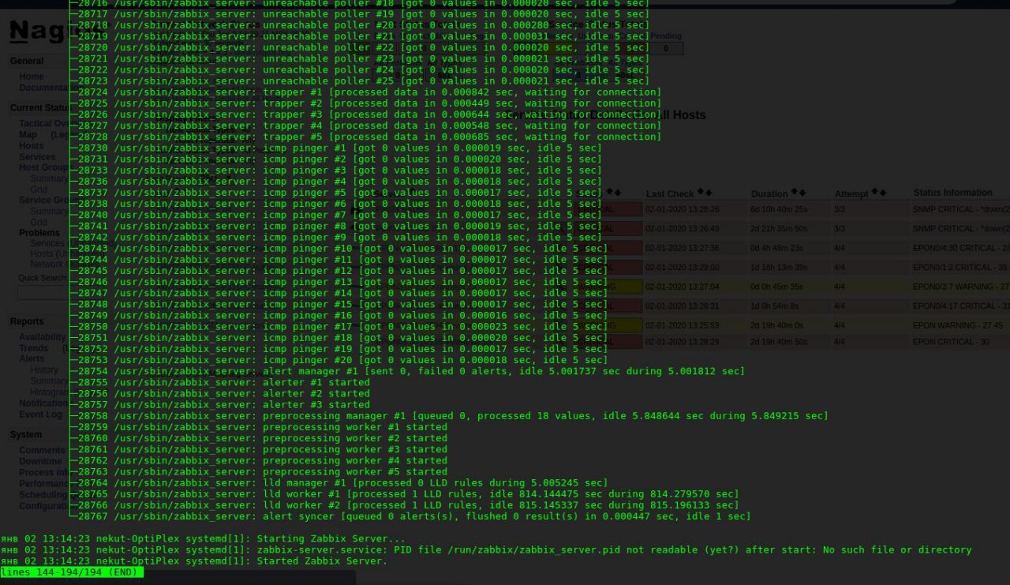The height and width of the screenshot is (585, 1010).
Task: Open Hosts under Current Status in Nagios
Action: [x=32, y=146]
